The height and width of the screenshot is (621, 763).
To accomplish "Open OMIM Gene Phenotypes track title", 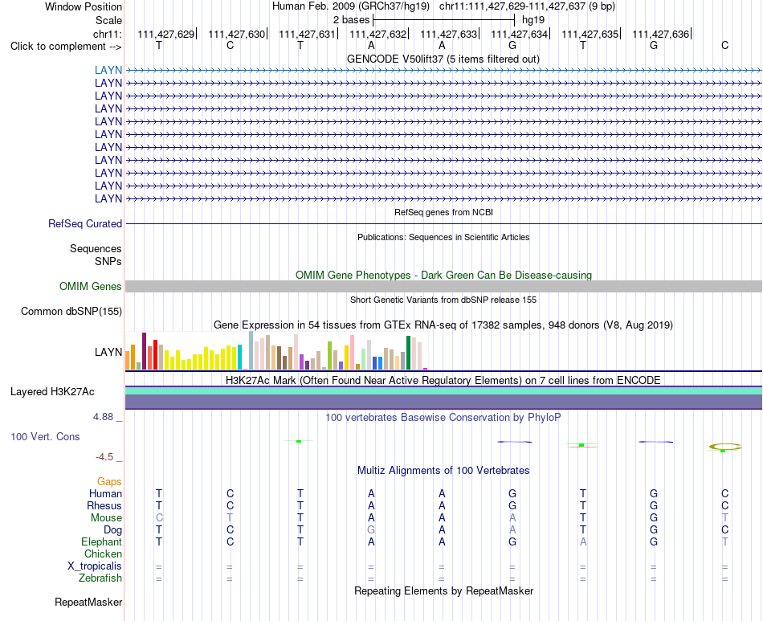I will tap(443, 275).
